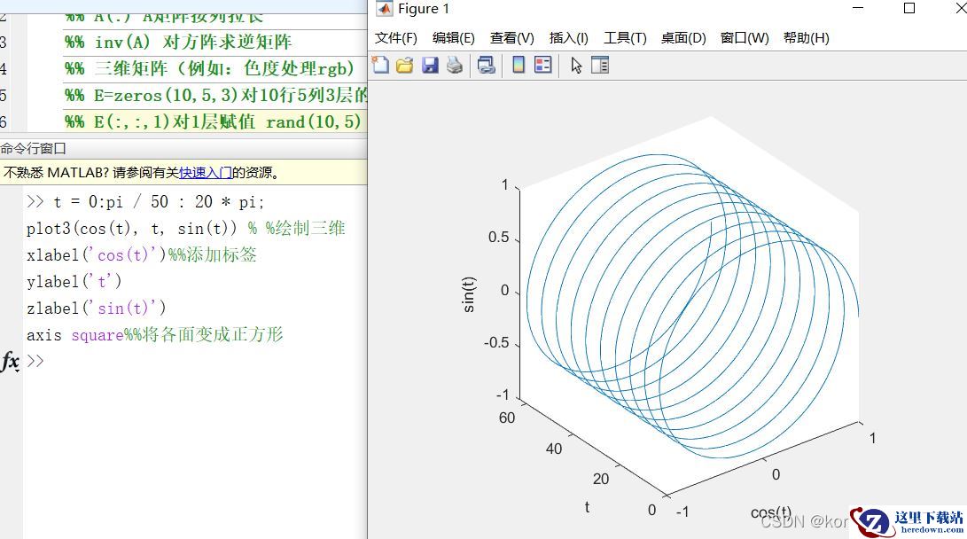Click the New Figure toolbar icon
The height and width of the screenshot is (539, 967).
point(380,66)
